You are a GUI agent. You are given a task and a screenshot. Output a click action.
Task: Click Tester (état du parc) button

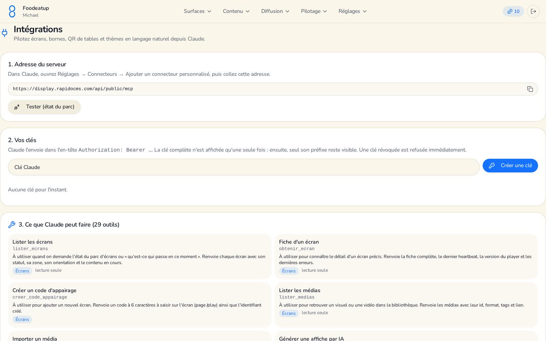coord(44,107)
